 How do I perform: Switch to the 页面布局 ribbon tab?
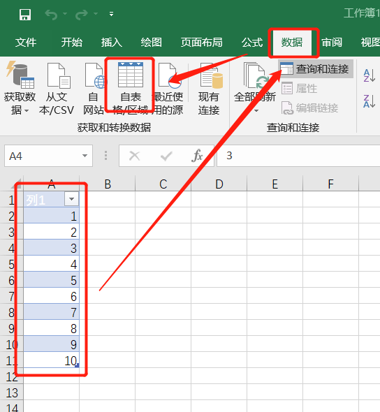click(202, 43)
